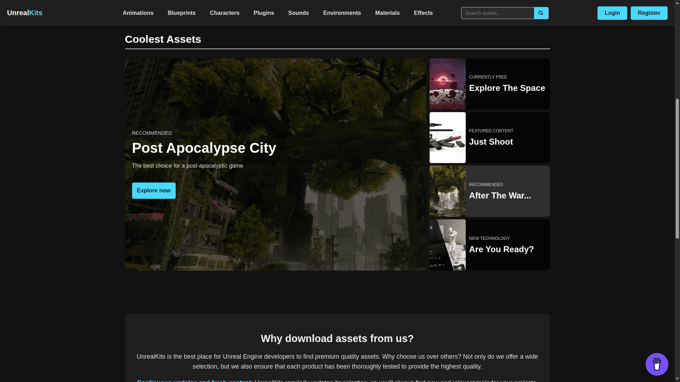Open Just Shoot weapon thumbnail

pyautogui.click(x=447, y=138)
